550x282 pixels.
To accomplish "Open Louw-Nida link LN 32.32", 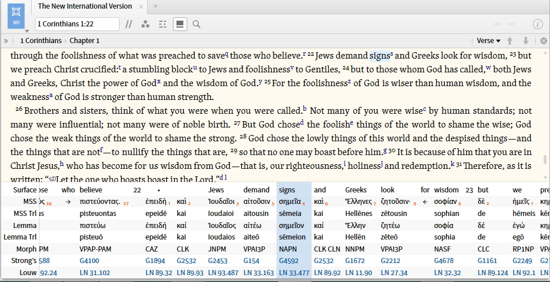I will point(448,273).
